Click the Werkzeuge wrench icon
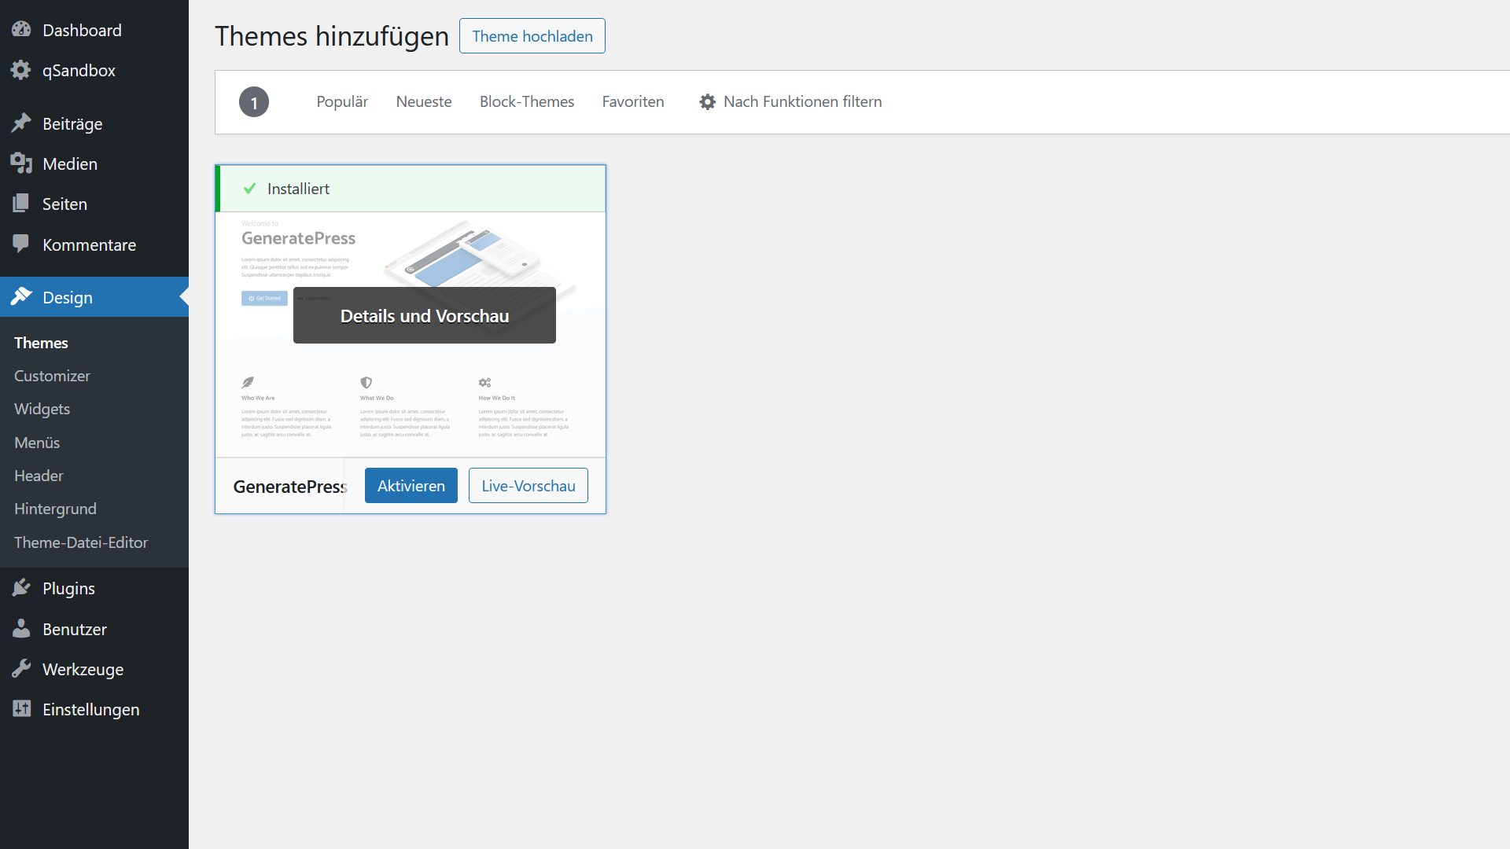This screenshot has height=849, width=1510. 21,669
